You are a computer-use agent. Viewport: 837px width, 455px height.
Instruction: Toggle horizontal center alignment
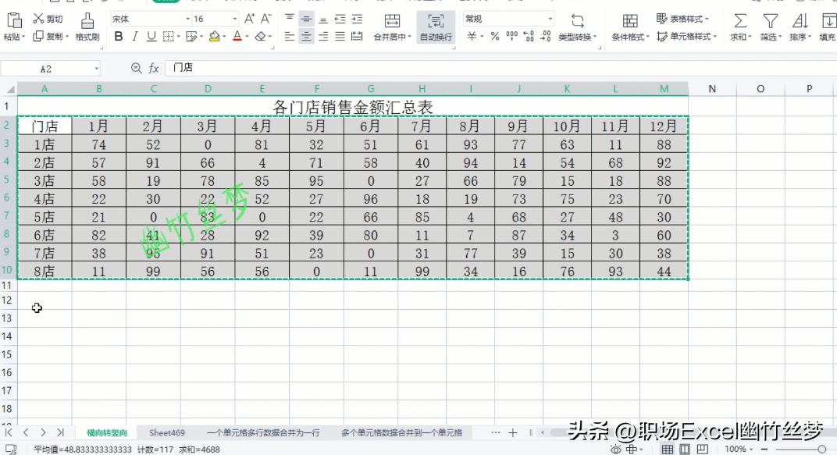306,36
